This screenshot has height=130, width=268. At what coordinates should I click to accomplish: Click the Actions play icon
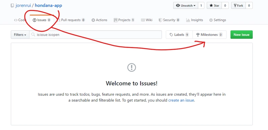[x=93, y=20]
